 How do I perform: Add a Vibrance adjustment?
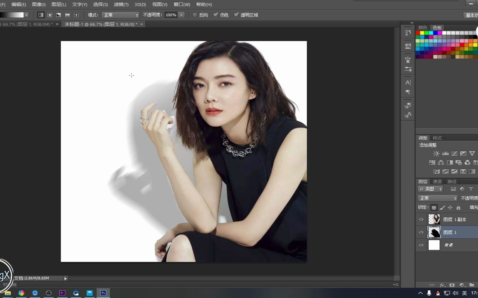pos(472,153)
